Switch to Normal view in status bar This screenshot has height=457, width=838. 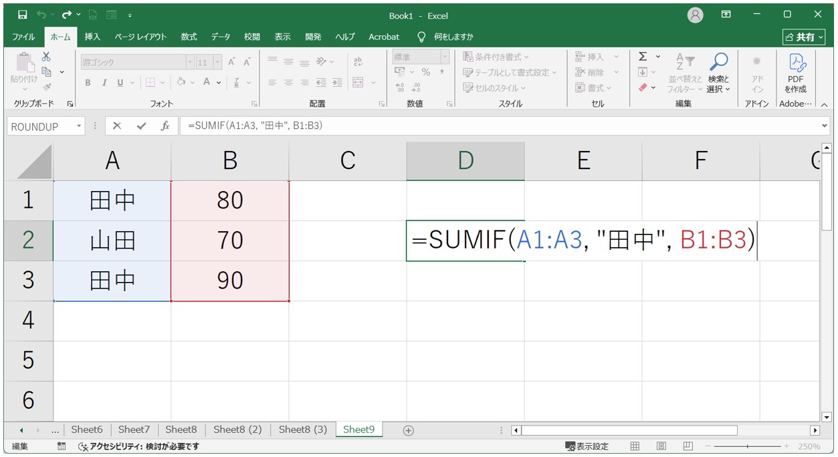(x=635, y=446)
